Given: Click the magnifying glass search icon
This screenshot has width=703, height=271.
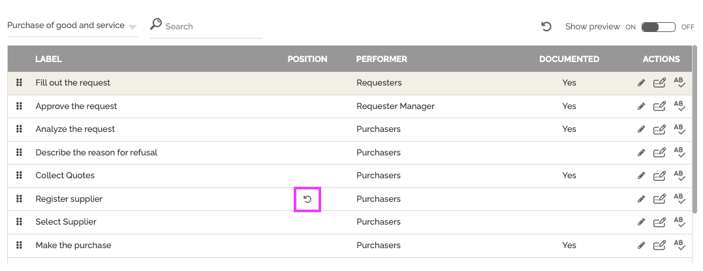Looking at the screenshot, I should pos(155,24).
